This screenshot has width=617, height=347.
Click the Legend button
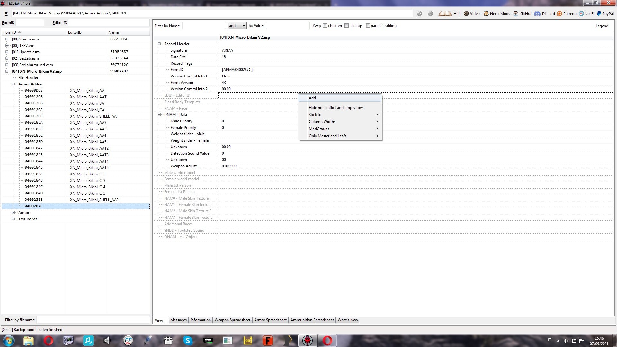pyautogui.click(x=602, y=26)
